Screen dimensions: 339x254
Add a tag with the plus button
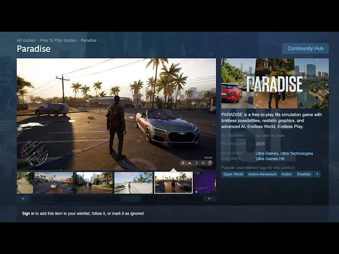point(317,174)
